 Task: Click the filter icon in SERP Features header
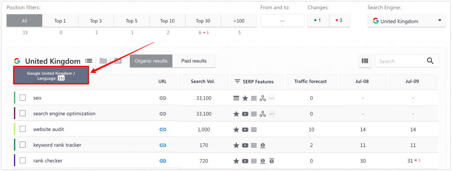pos(237,81)
